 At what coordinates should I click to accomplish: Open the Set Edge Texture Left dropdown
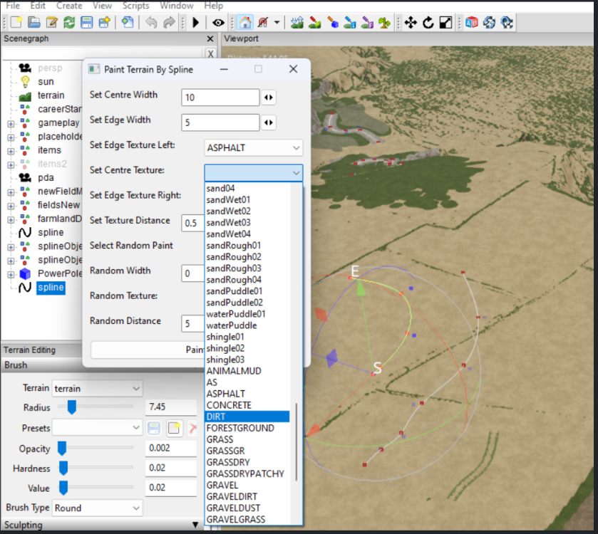tap(253, 148)
